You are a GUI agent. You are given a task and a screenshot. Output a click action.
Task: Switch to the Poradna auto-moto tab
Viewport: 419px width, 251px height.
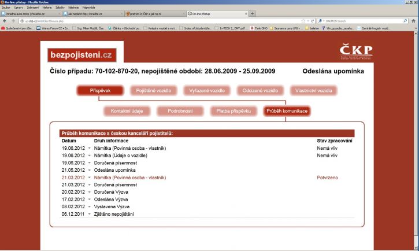pyautogui.click(x=31, y=14)
